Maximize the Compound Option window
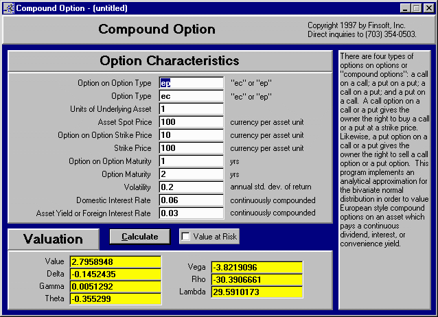The width and height of the screenshot is (438, 317). click(417, 8)
